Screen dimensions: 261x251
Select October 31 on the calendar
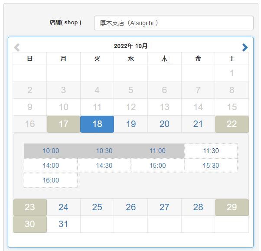[63, 224]
